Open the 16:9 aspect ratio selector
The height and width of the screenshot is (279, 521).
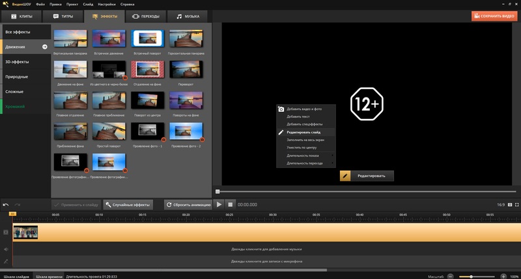coord(500,204)
